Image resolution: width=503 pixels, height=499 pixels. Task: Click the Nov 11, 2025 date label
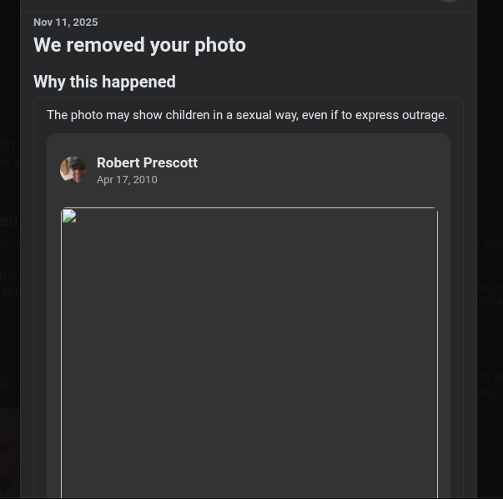coord(65,22)
